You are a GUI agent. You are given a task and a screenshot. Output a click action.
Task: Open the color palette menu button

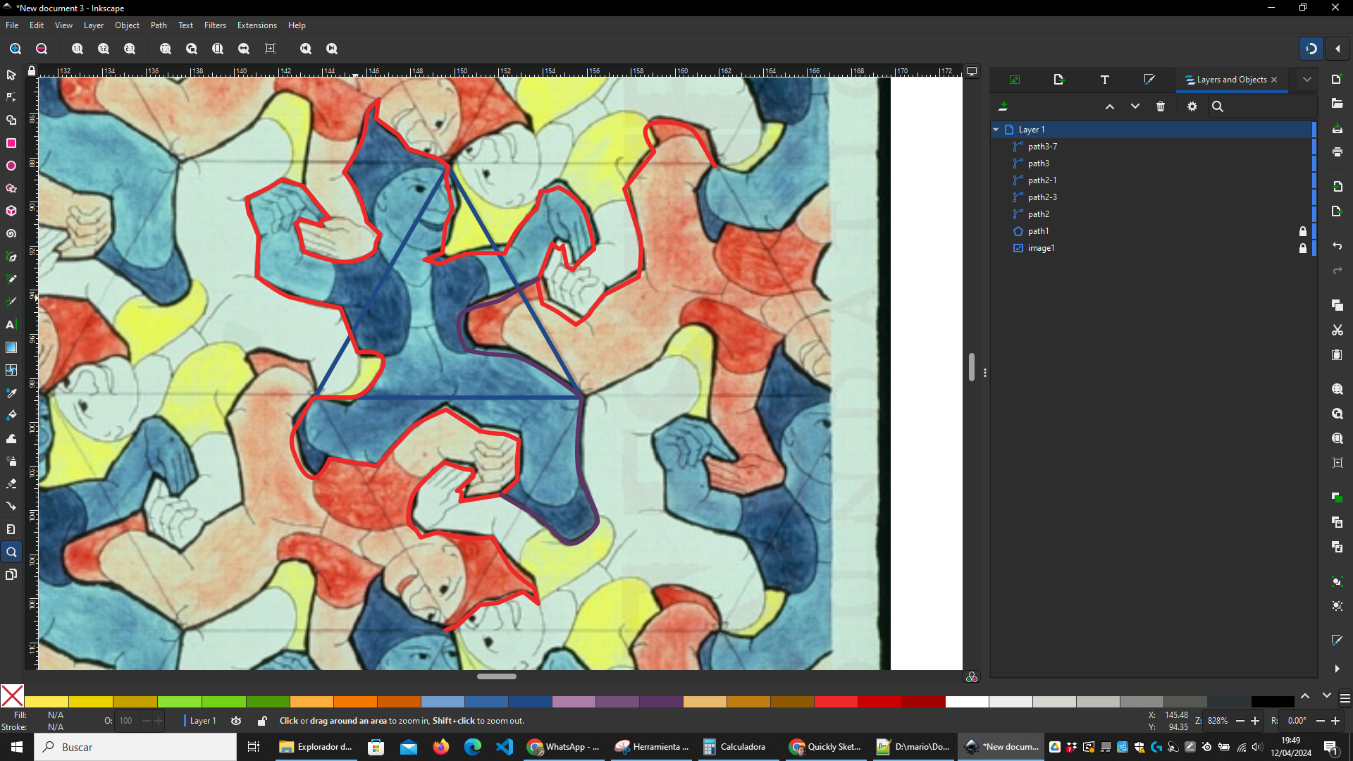click(x=1345, y=698)
